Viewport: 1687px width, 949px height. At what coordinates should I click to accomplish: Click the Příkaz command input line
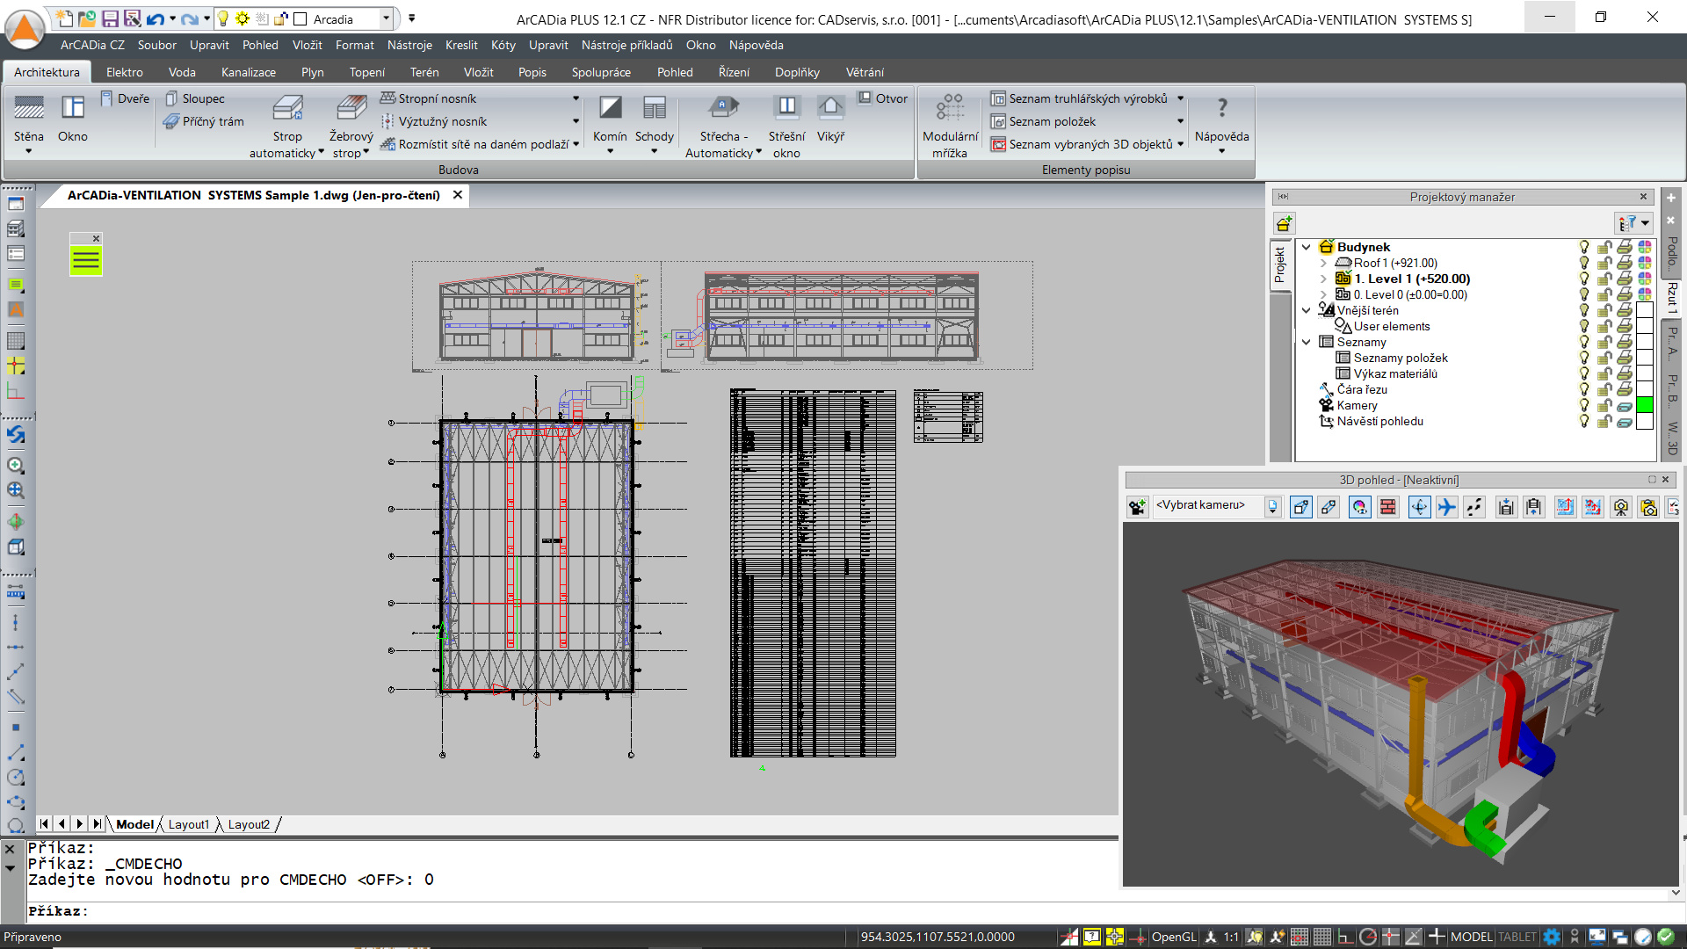(x=571, y=911)
